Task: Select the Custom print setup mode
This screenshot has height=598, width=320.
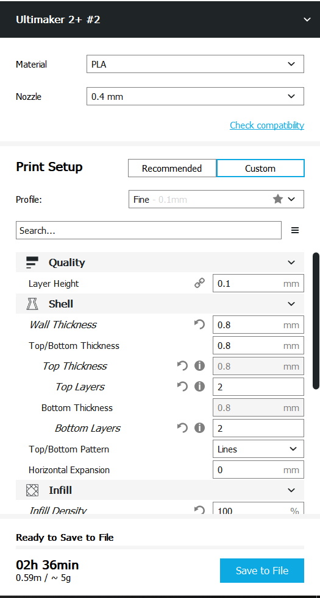Action: coord(260,168)
